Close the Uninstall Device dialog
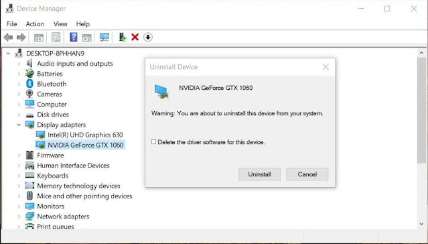 click(x=326, y=67)
